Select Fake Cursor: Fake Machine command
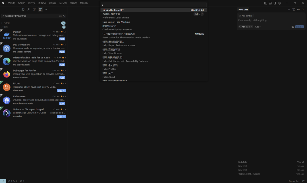The width and height of the screenshot is (307, 183). [x=153, y=22]
